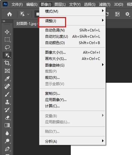Select the Clone Stamp tool
Screen dimensions: 132x155
pos(7,102)
